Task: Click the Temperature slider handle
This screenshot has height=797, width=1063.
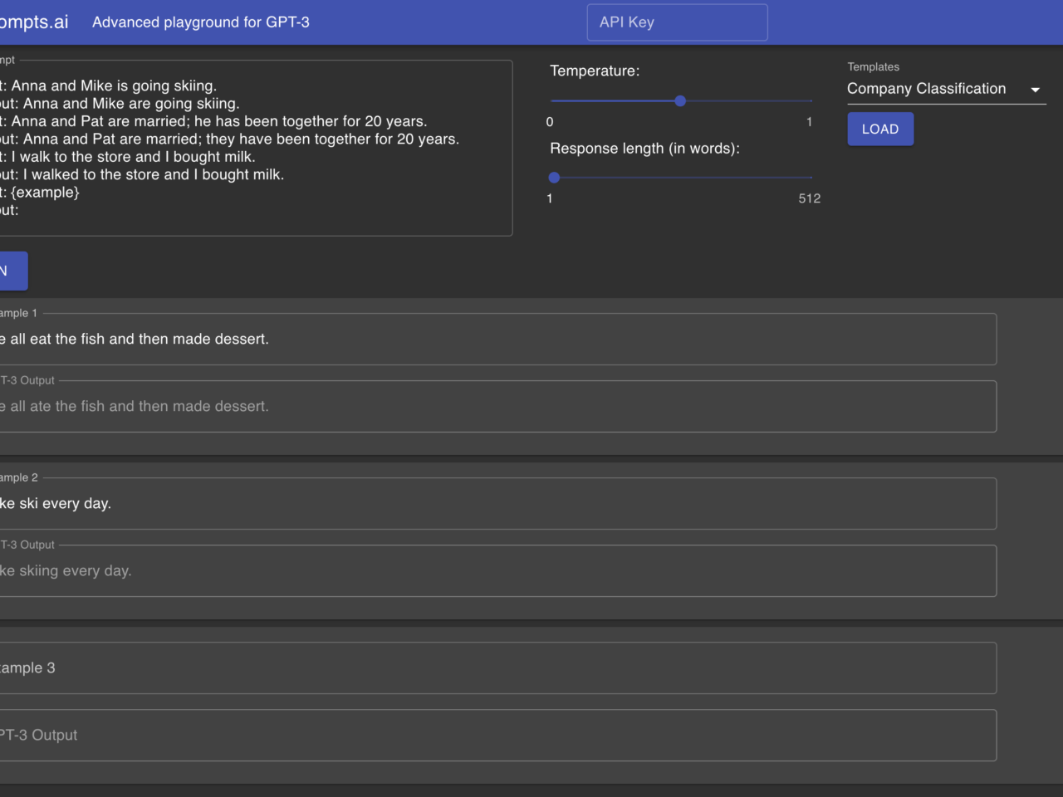Action: point(680,101)
